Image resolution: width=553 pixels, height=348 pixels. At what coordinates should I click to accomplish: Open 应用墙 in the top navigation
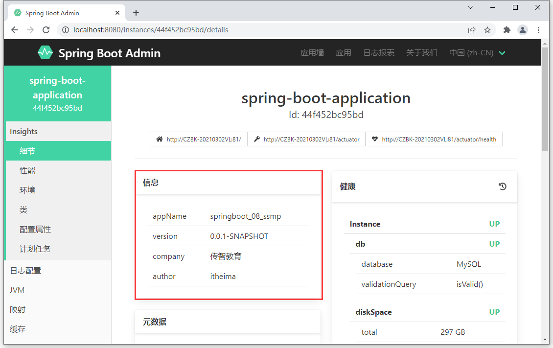point(312,53)
